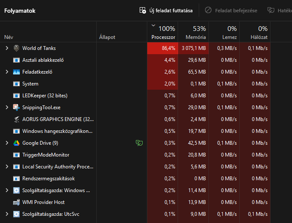Screen dimensions: 292x223
Task: Expand the Feladatkezelő process group
Action: point(7,72)
